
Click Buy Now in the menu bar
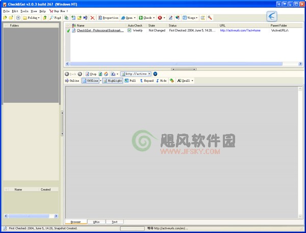(x=59, y=11)
